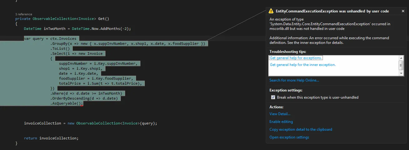Open 'Search for more Help Online' link
Screen dimensions: 409x150
click(x=294, y=80)
